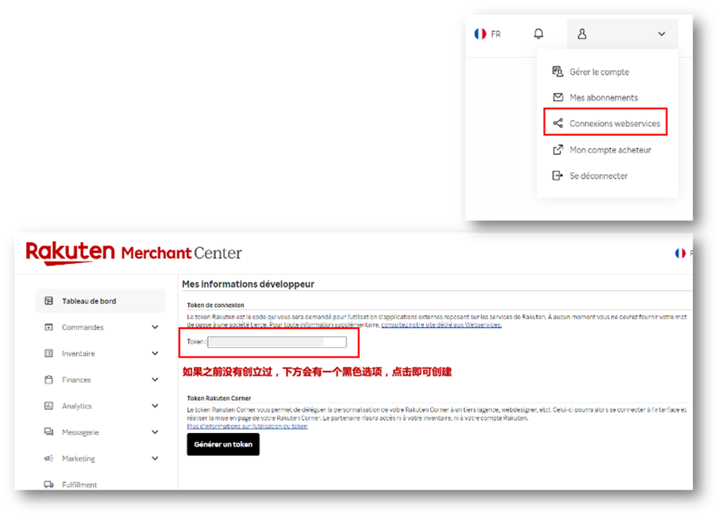The height and width of the screenshot is (518, 721).
Task: Click the Mon compte acheteur external-link icon
Action: tap(557, 149)
